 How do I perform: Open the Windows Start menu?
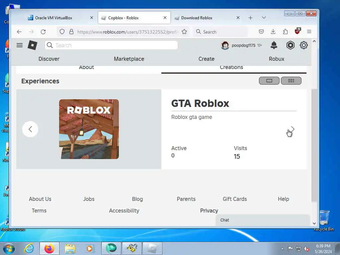[x=9, y=248]
